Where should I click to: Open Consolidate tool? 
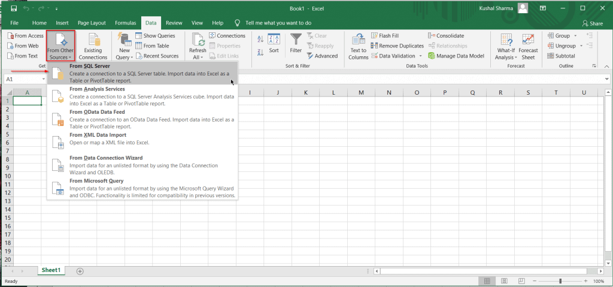pos(446,35)
